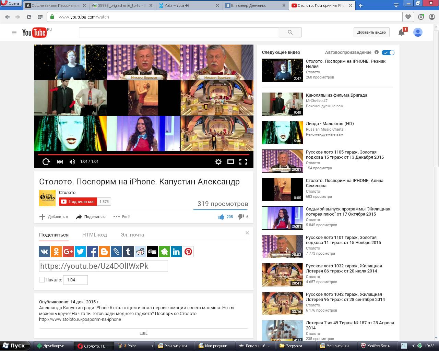
Task: Check the Начало start time checkbox
Action: [x=42, y=280]
